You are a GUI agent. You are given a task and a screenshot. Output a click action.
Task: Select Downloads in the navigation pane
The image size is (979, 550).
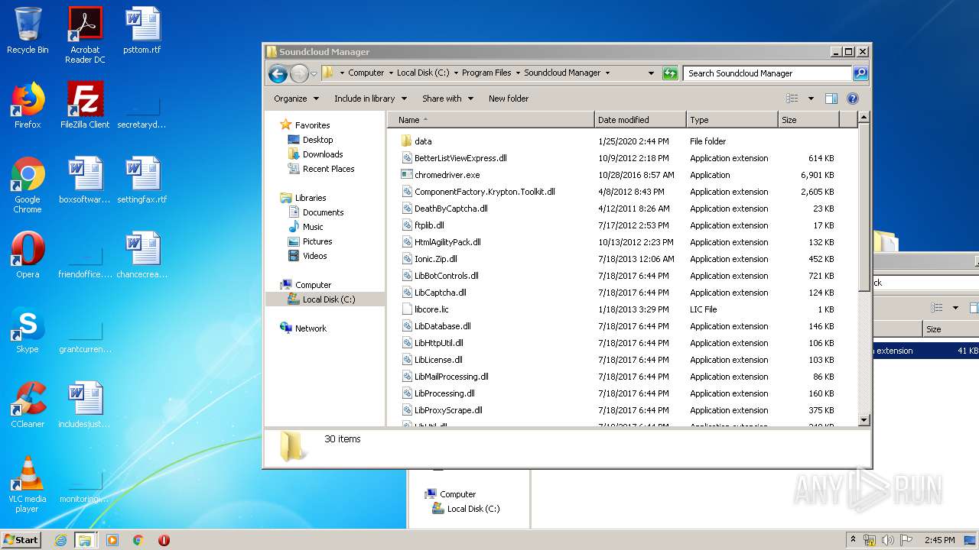(322, 154)
